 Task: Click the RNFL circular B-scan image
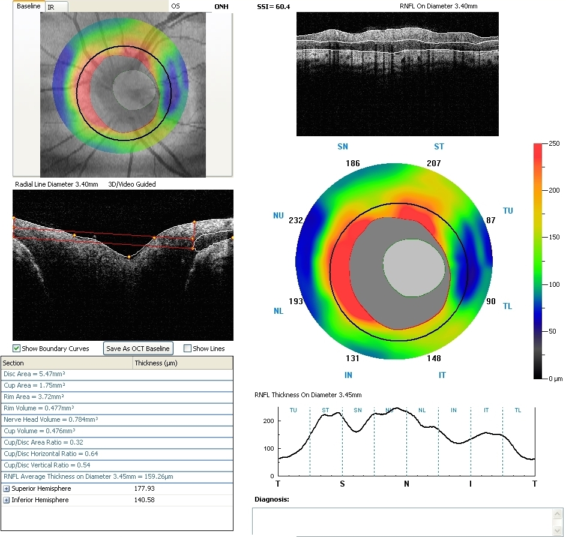point(397,74)
